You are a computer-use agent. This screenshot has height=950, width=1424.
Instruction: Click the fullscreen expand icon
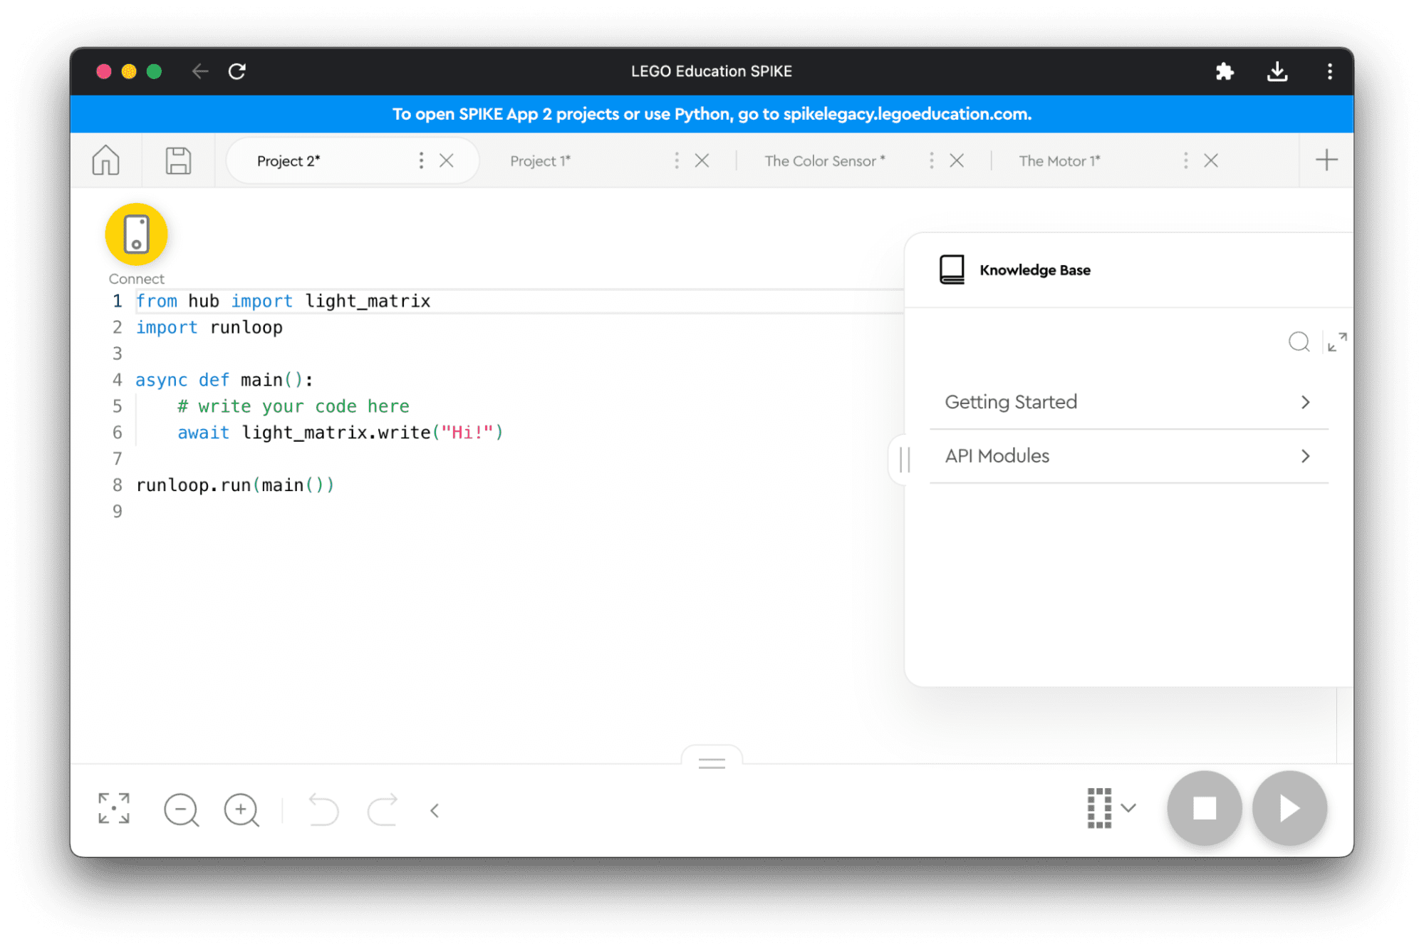pos(113,807)
